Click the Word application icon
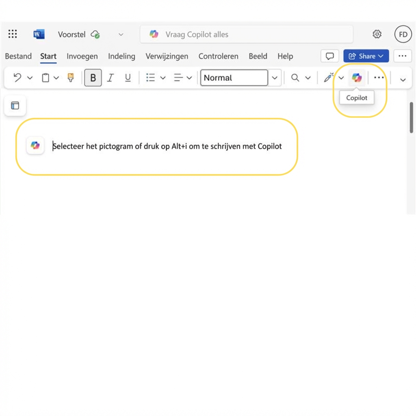 point(39,34)
